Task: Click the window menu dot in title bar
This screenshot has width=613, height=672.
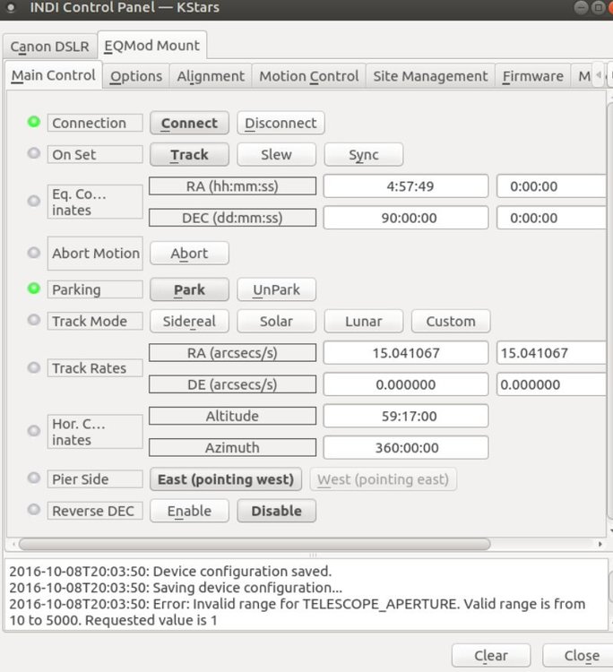Action: [x=11, y=8]
